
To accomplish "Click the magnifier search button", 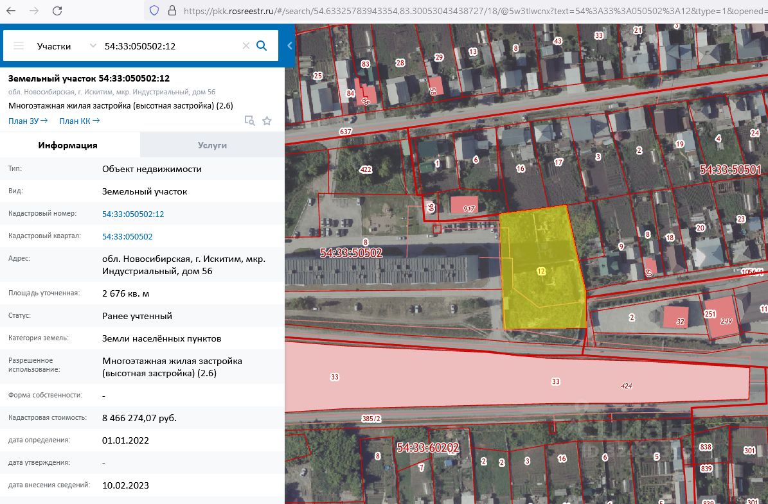I will 262,46.
